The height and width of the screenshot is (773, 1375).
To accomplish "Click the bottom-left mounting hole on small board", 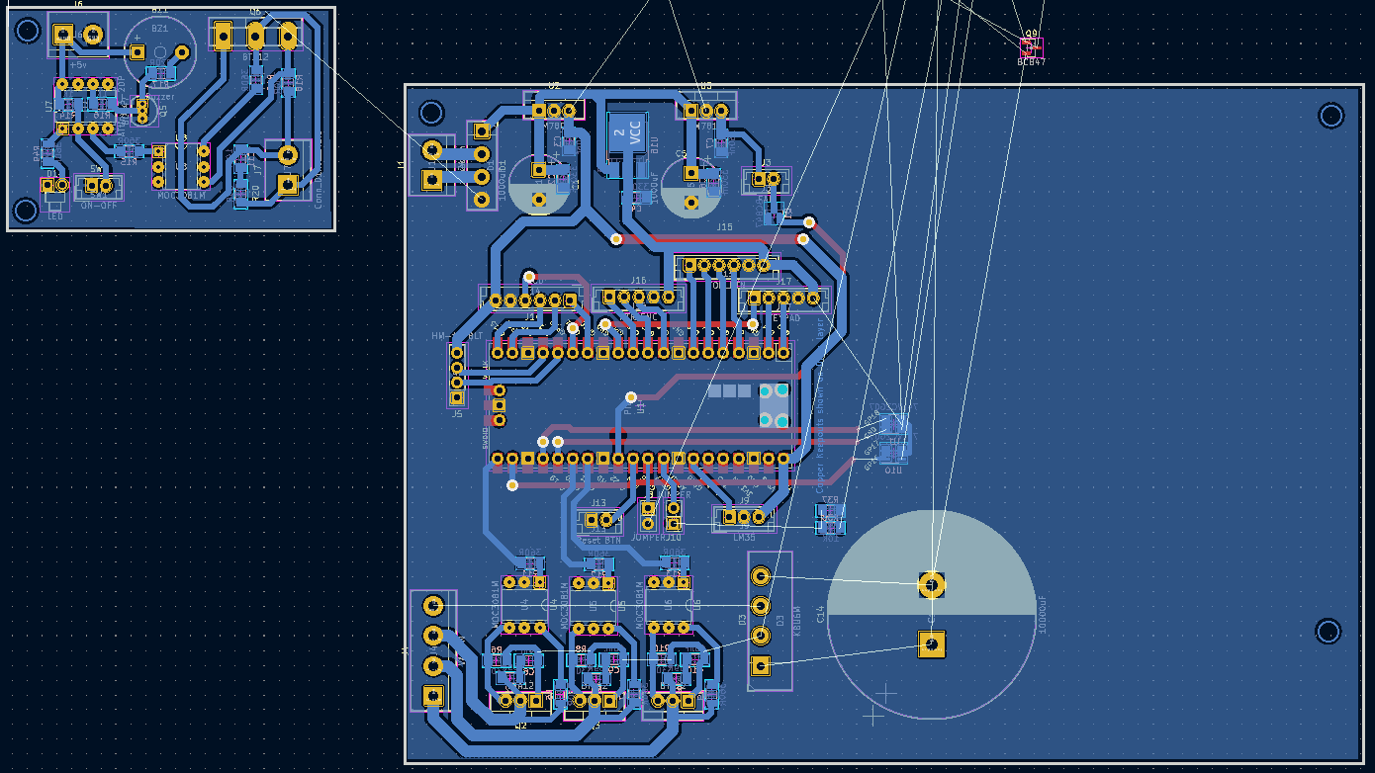I will point(27,210).
